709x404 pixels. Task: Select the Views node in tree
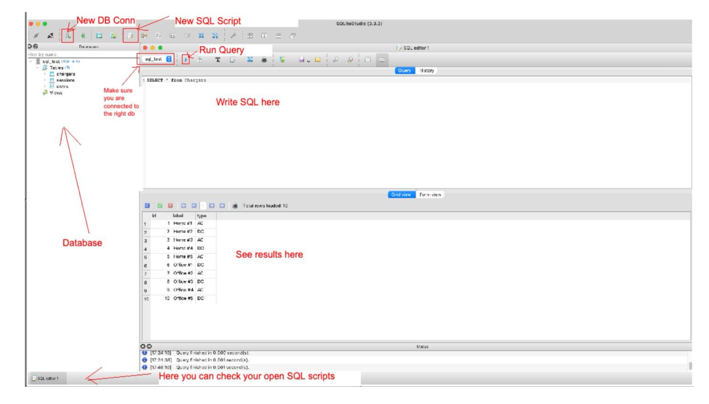(x=56, y=93)
